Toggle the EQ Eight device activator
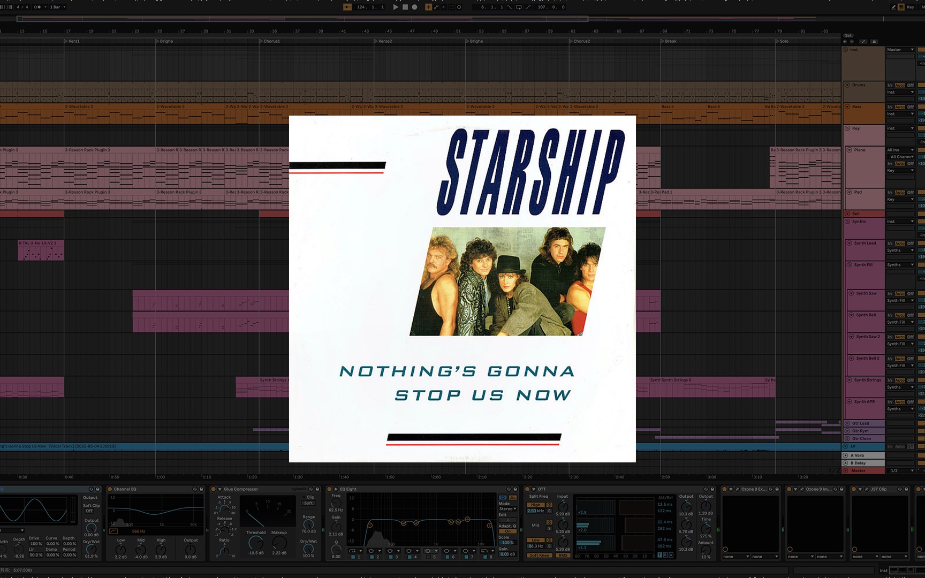This screenshot has width=925, height=578. pos(329,489)
